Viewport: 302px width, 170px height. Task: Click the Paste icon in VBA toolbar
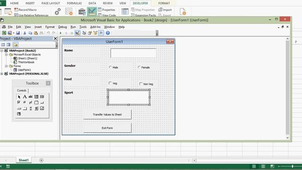(36, 33)
